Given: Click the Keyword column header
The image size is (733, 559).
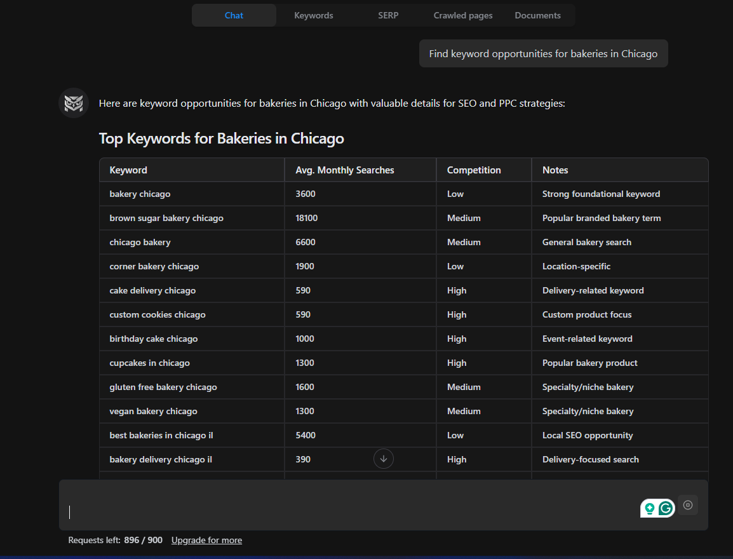Looking at the screenshot, I should (x=128, y=170).
